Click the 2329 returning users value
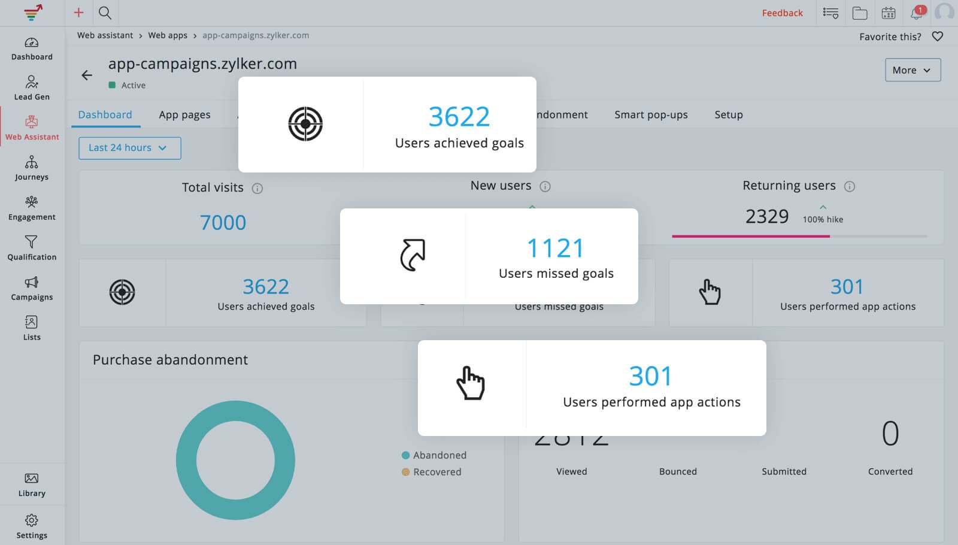 pos(767,216)
